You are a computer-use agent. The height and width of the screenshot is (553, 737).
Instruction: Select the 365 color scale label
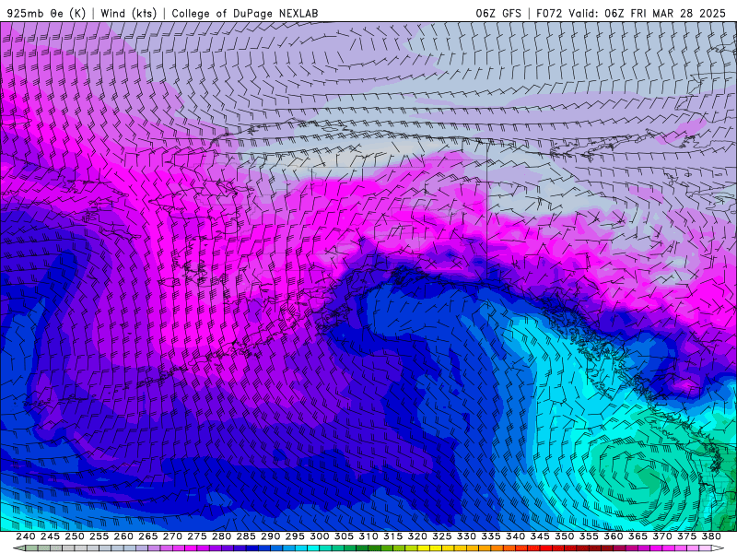point(638,536)
